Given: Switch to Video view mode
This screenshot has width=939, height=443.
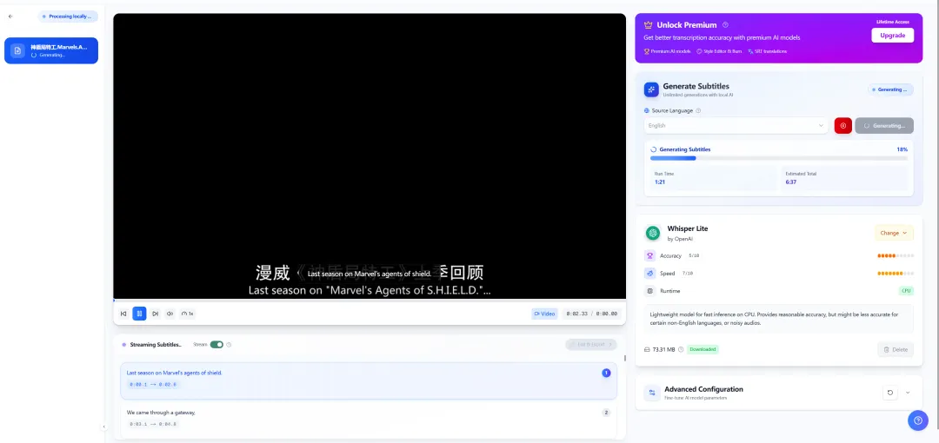Looking at the screenshot, I should (x=544, y=314).
